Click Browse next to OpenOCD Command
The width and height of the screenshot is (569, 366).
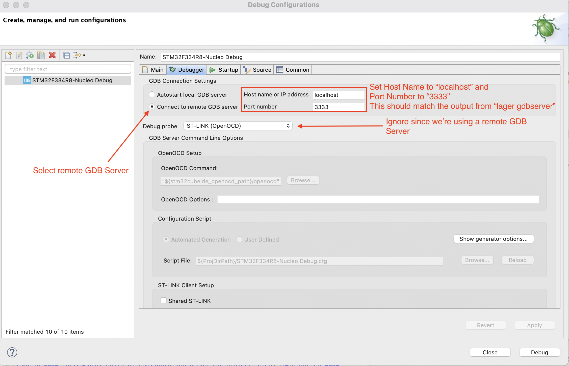point(303,180)
